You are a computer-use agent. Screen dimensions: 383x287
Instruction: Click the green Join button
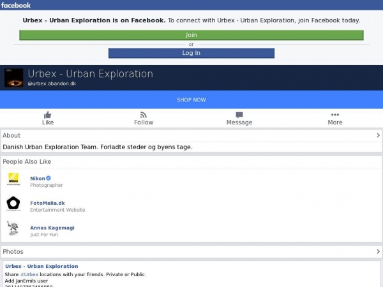tap(191, 35)
